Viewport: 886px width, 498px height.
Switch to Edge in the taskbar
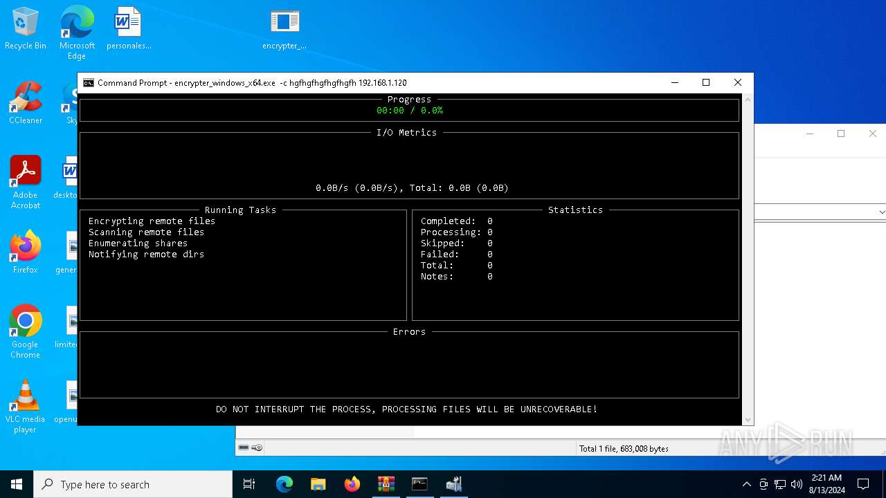(x=284, y=484)
